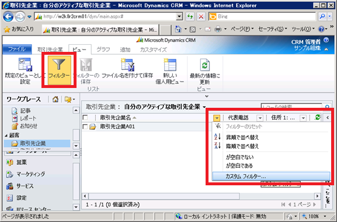Viewport: 337px width, 222px height.
Task: Open the workplace home icon
Action: coord(55,99)
